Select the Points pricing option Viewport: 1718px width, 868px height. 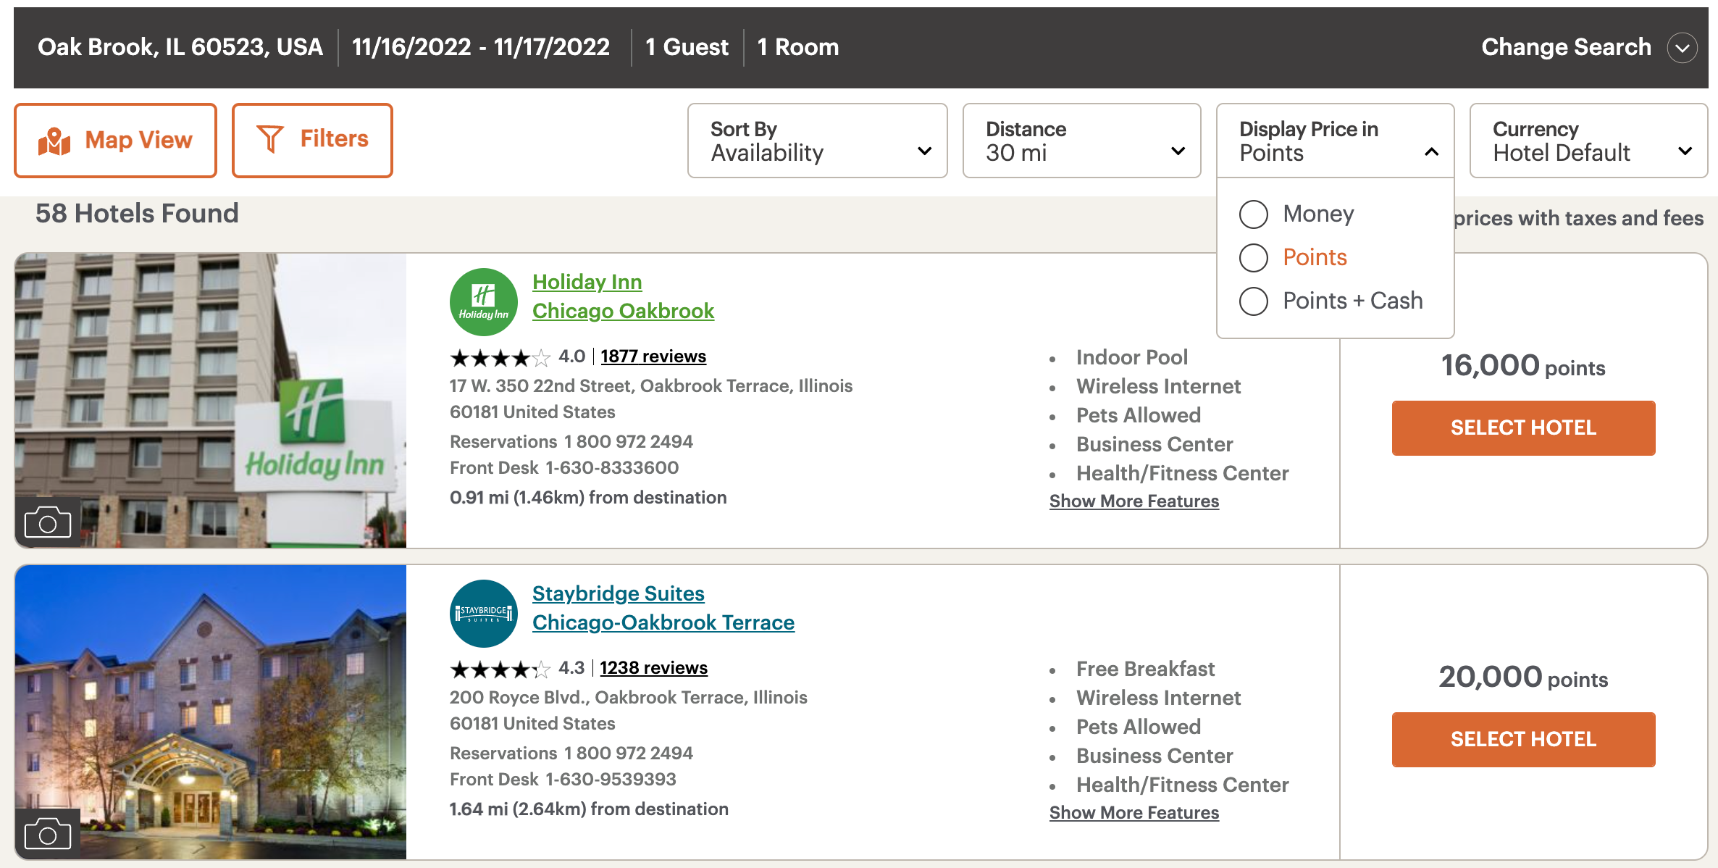click(1253, 257)
